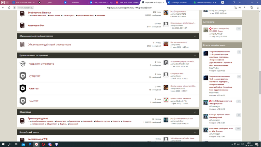This screenshot has height=147, width=261.
Task: Open the Академия Супертеста forum link
Action: pos(41,64)
